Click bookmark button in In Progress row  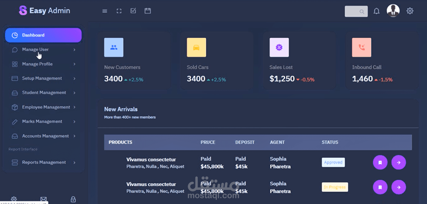point(380,187)
